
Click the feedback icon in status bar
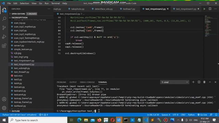pos(211,115)
